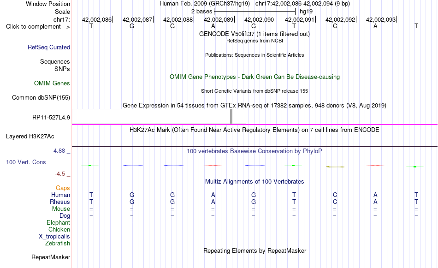Click the OMIM Gene Phenotypes track title
Image resolution: width=438 pixels, height=268 pixels.
255,77
